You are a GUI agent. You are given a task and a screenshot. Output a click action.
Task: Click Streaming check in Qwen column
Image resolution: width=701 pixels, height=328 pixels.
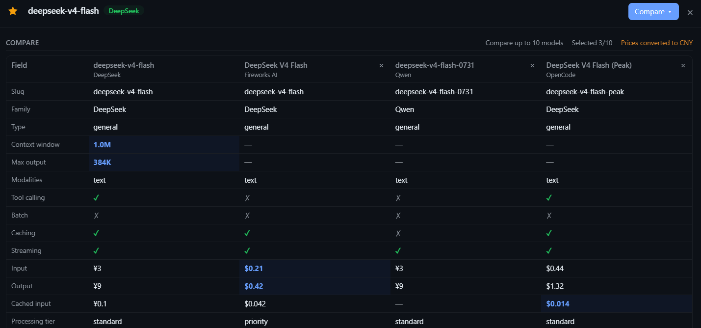click(398, 250)
